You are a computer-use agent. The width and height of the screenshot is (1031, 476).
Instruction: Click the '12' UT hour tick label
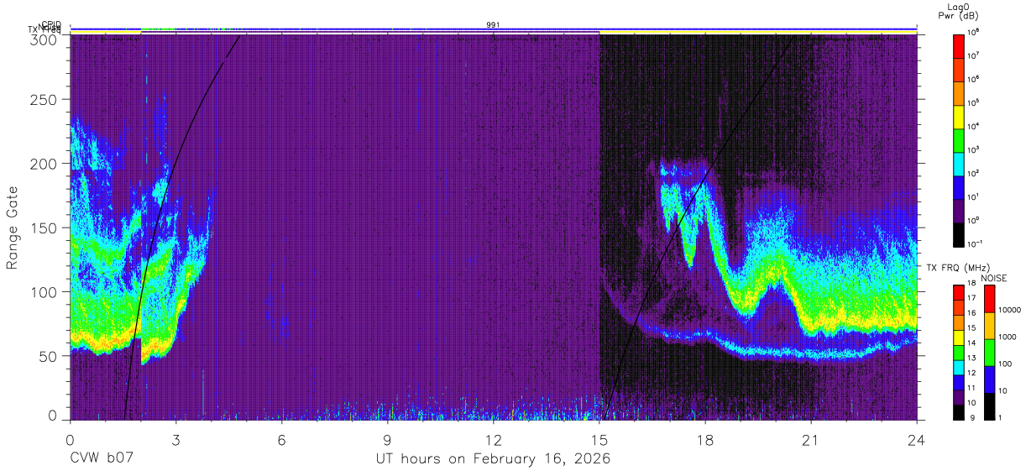pyautogui.click(x=494, y=439)
